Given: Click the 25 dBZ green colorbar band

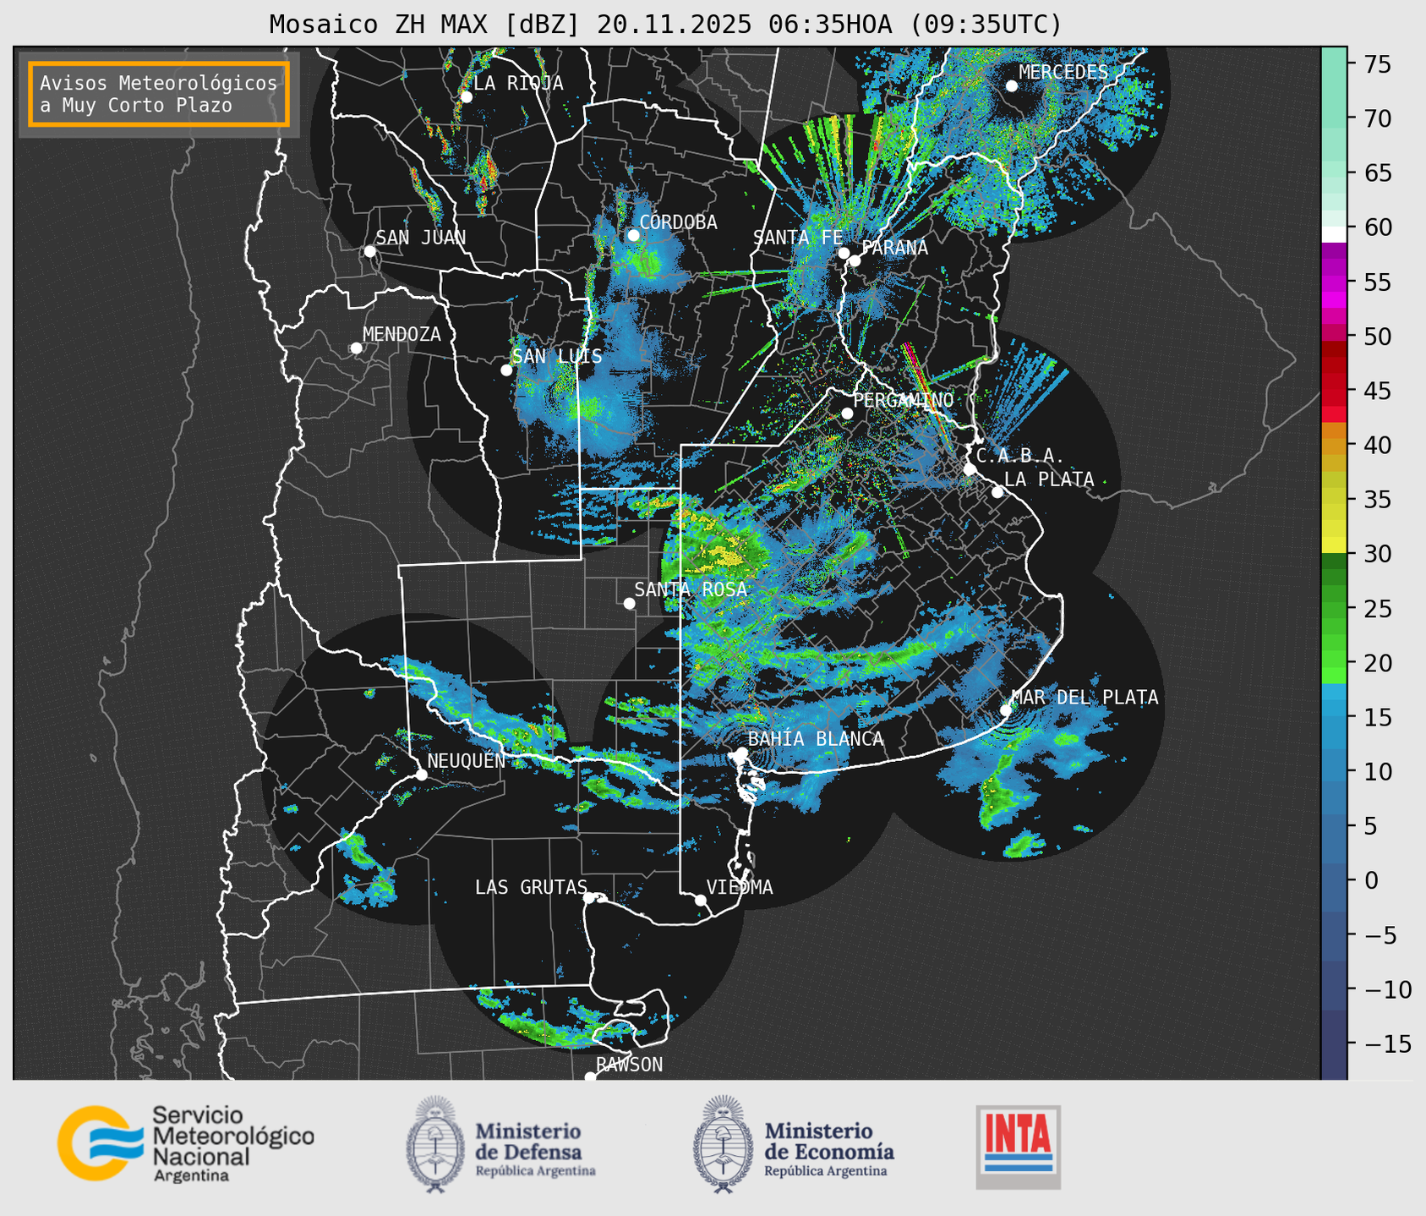Looking at the screenshot, I should (1334, 609).
